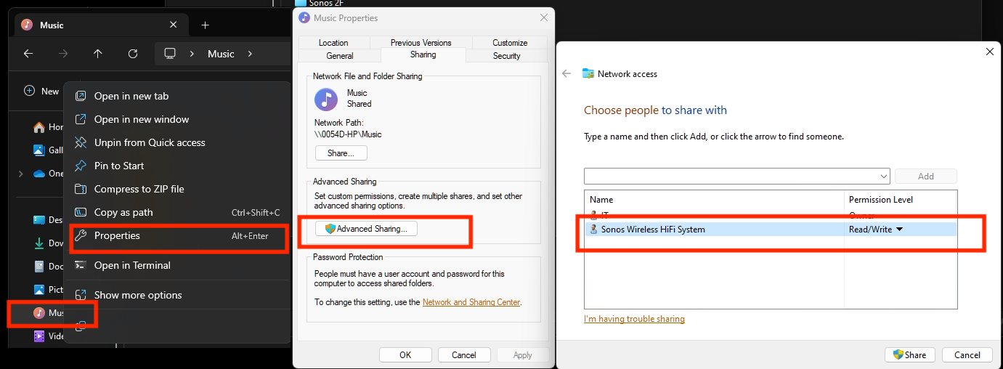
Task: Select Documents icon in sidebar
Action: [38, 267]
